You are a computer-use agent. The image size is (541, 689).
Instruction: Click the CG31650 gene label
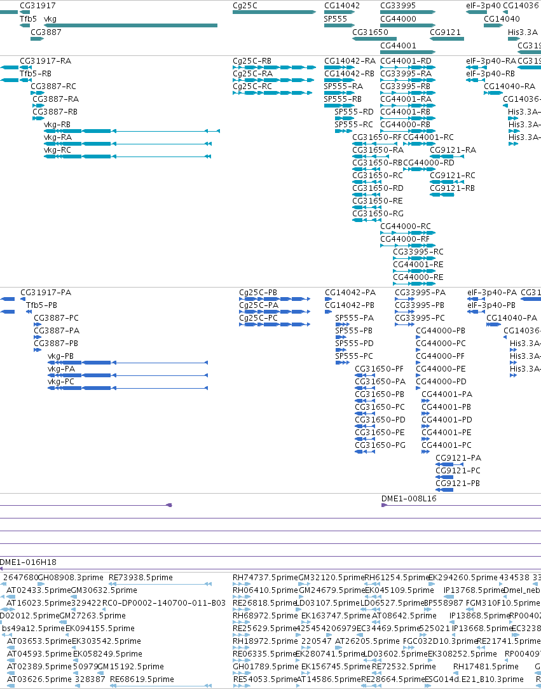pos(370,32)
